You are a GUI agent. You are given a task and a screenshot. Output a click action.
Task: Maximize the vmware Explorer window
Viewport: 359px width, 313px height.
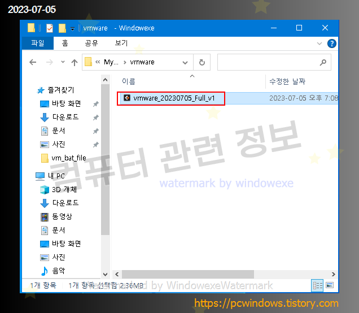299,28
